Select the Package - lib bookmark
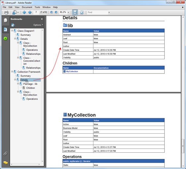The height and width of the screenshot is (169, 186). (30, 84)
